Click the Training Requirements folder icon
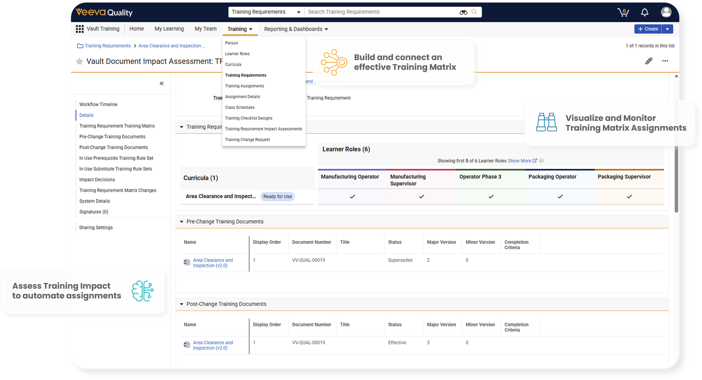 [80, 46]
